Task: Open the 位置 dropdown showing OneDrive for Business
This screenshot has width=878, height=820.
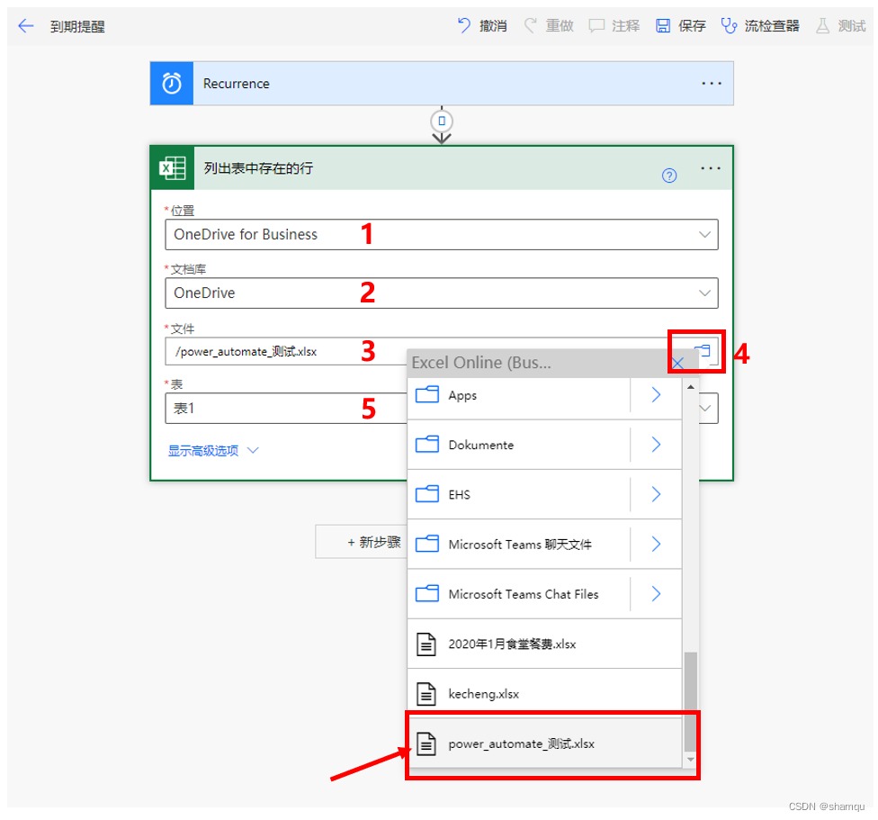Action: 442,234
